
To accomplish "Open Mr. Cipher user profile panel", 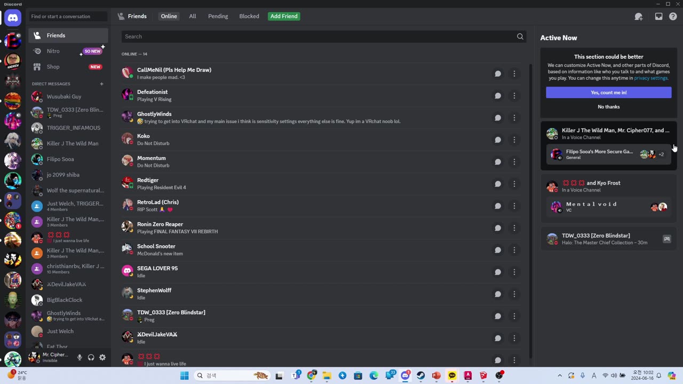I will point(50,357).
